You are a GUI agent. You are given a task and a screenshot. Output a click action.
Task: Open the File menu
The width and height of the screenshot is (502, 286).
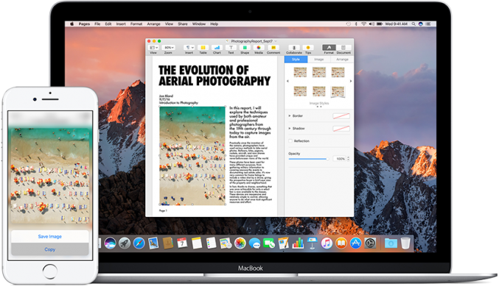click(97, 24)
